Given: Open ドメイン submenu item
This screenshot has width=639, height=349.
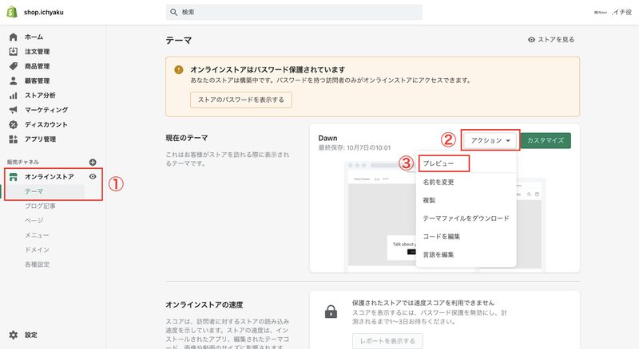Looking at the screenshot, I should pyautogui.click(x=37, y=249).
